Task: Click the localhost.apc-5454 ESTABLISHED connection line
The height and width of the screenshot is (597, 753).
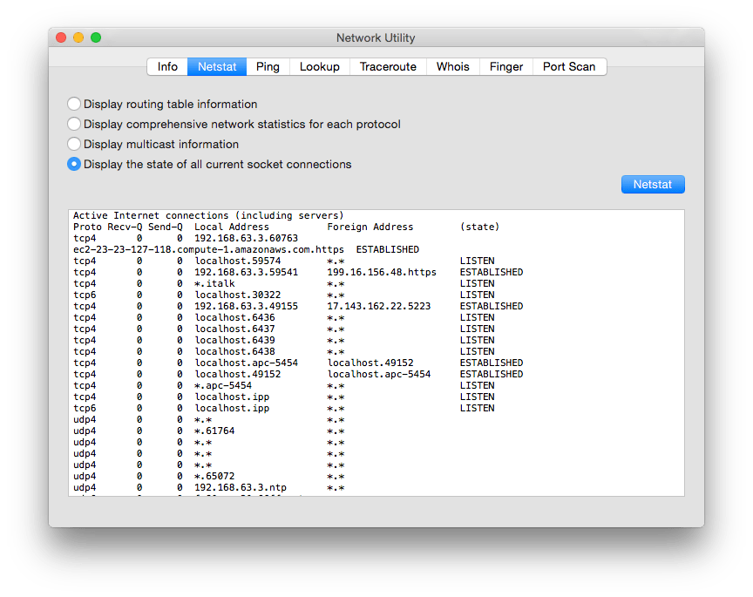Action: click(x=261, y=363)
